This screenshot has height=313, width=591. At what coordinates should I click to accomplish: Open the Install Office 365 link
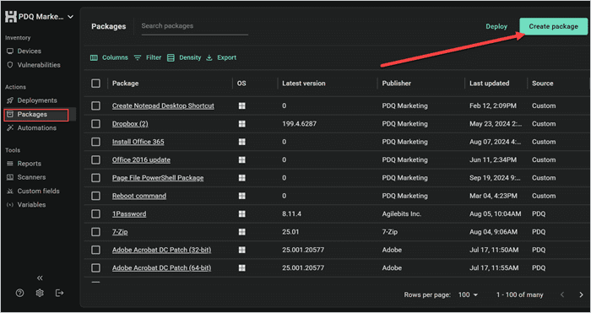click(x=138, y=142)
